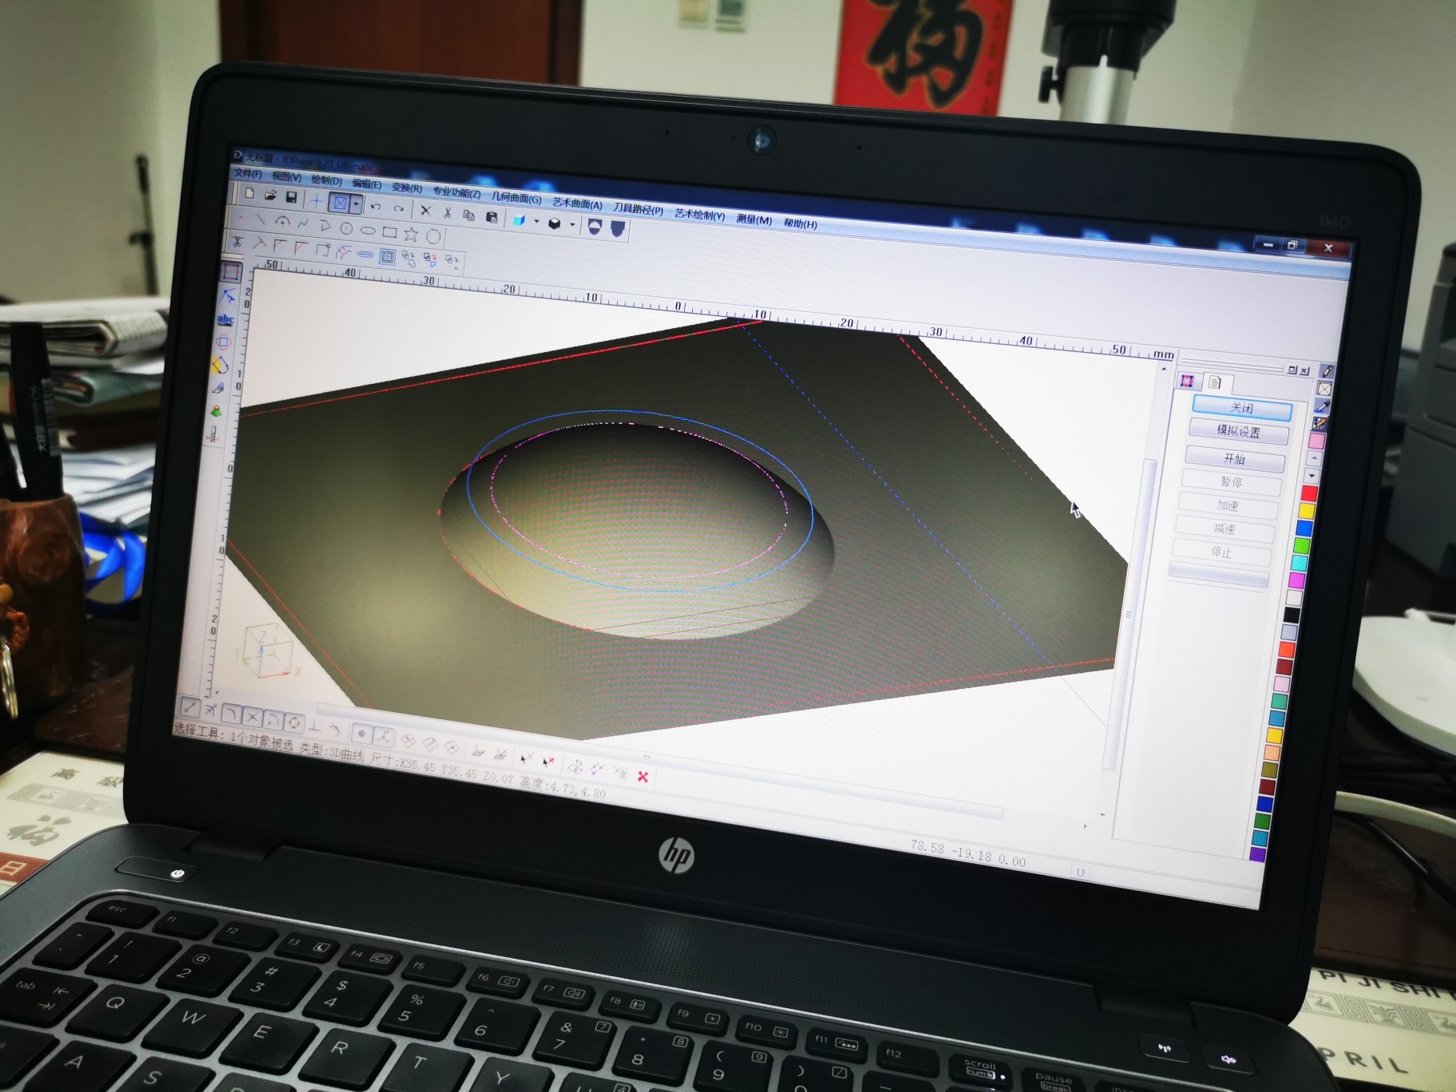Image resolution: width=1456 pixels, height=1092 pixels.
Task: Click the eyedropper icon above palette
Action: 1322,406
